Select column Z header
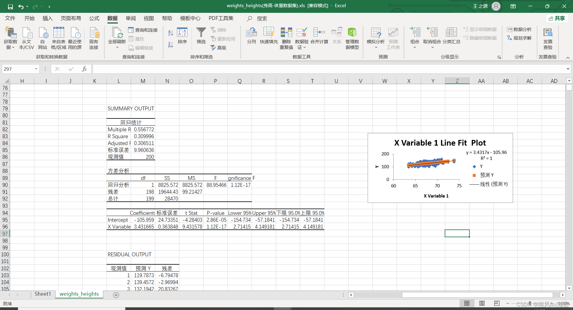Screen dimensions: 573x310 click(x=457, y=81)
